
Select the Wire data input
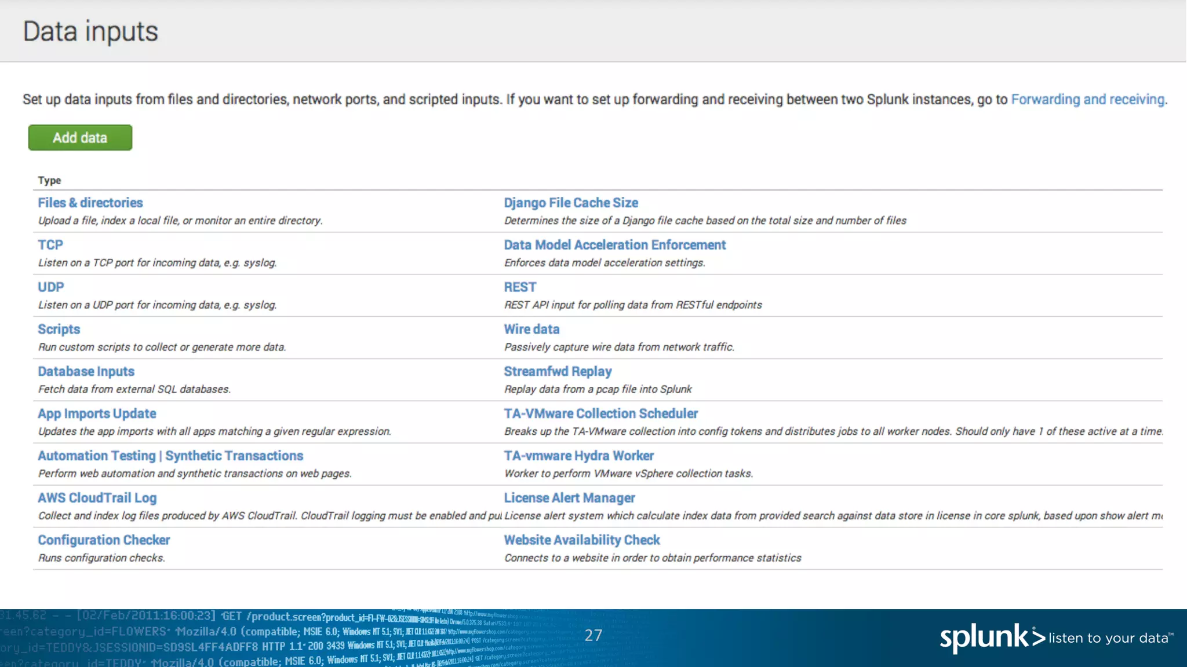click(531, 329)
